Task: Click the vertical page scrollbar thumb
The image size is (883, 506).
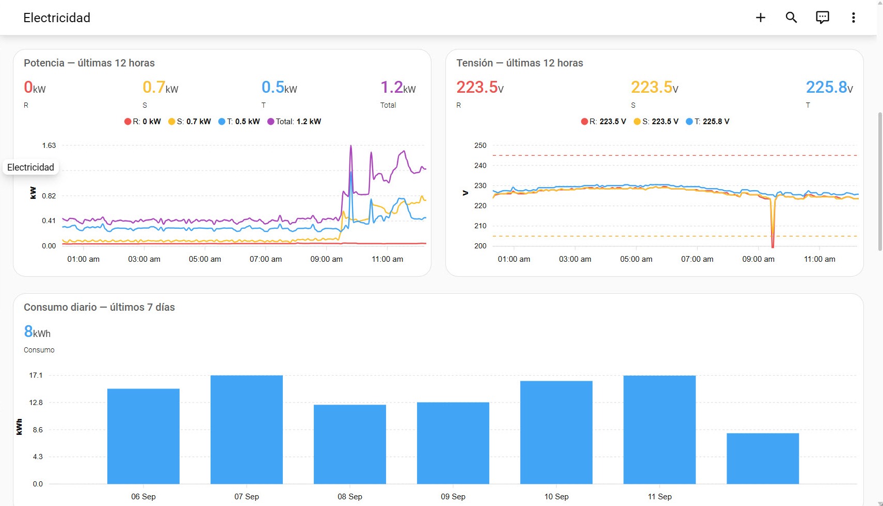Action: point(880,181)
